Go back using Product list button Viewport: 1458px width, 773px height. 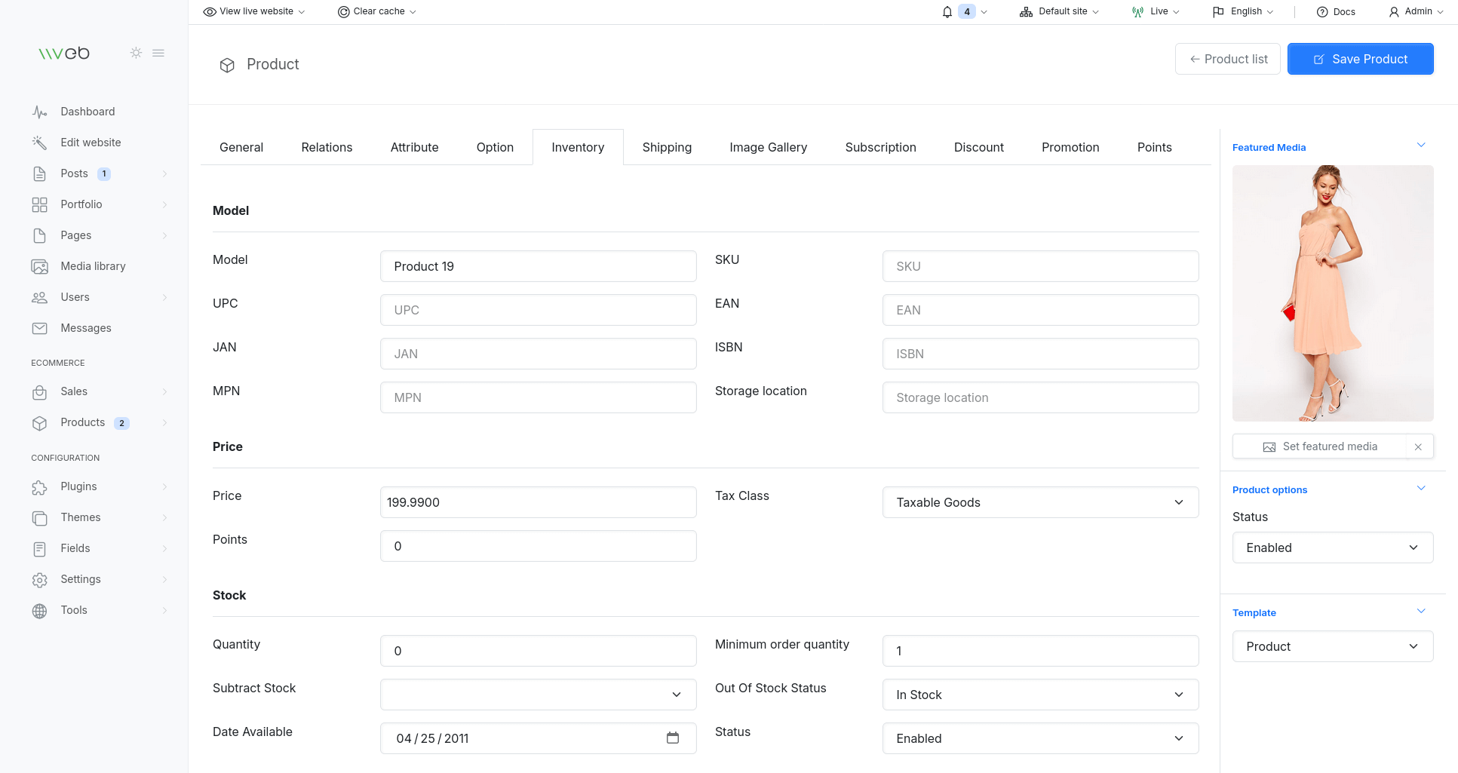coord(1227,59)
